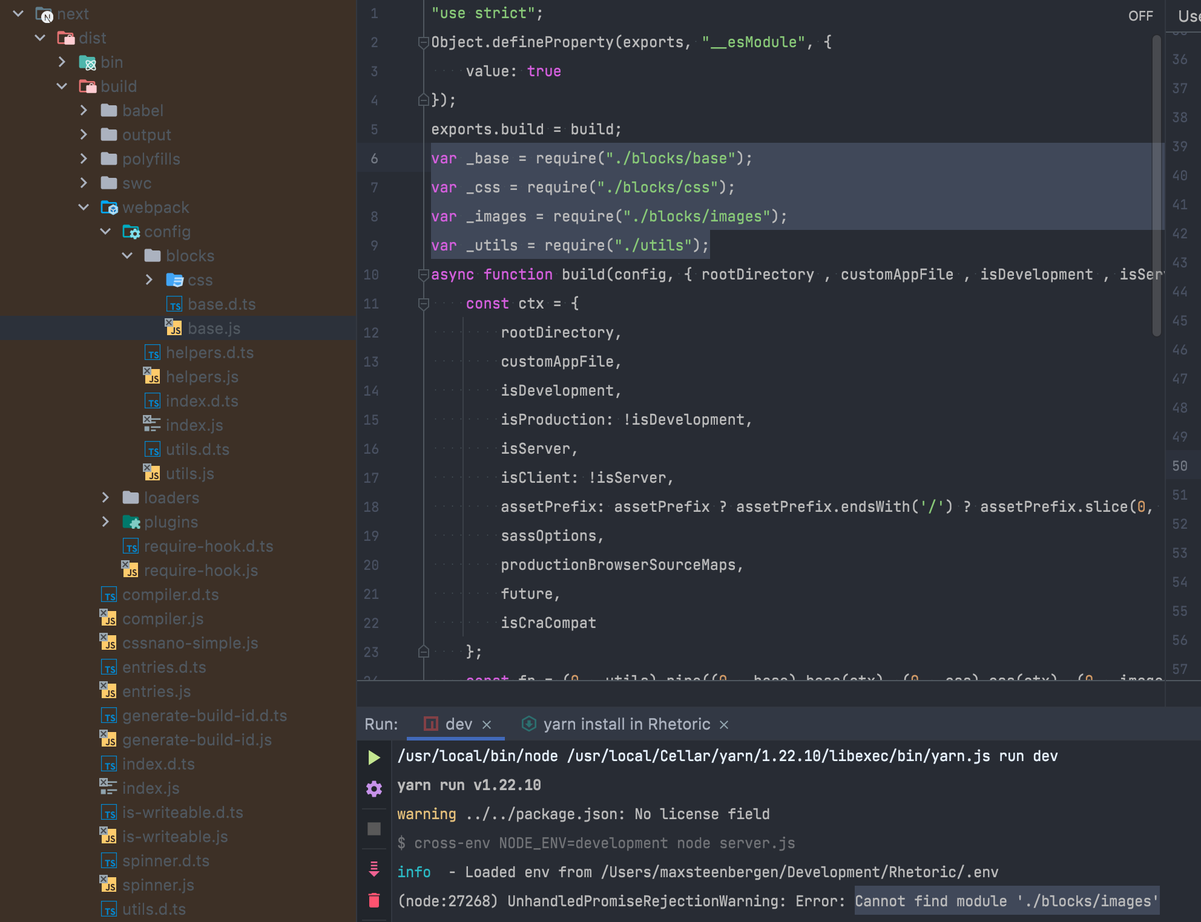Expand the babel folder
Screen dimensions: 1201x922
tap(84, 110)
